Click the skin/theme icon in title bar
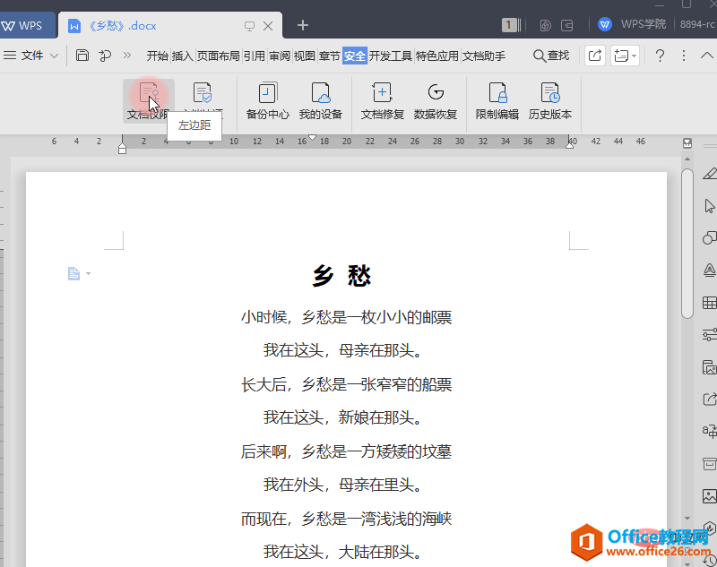 (545, 25)
